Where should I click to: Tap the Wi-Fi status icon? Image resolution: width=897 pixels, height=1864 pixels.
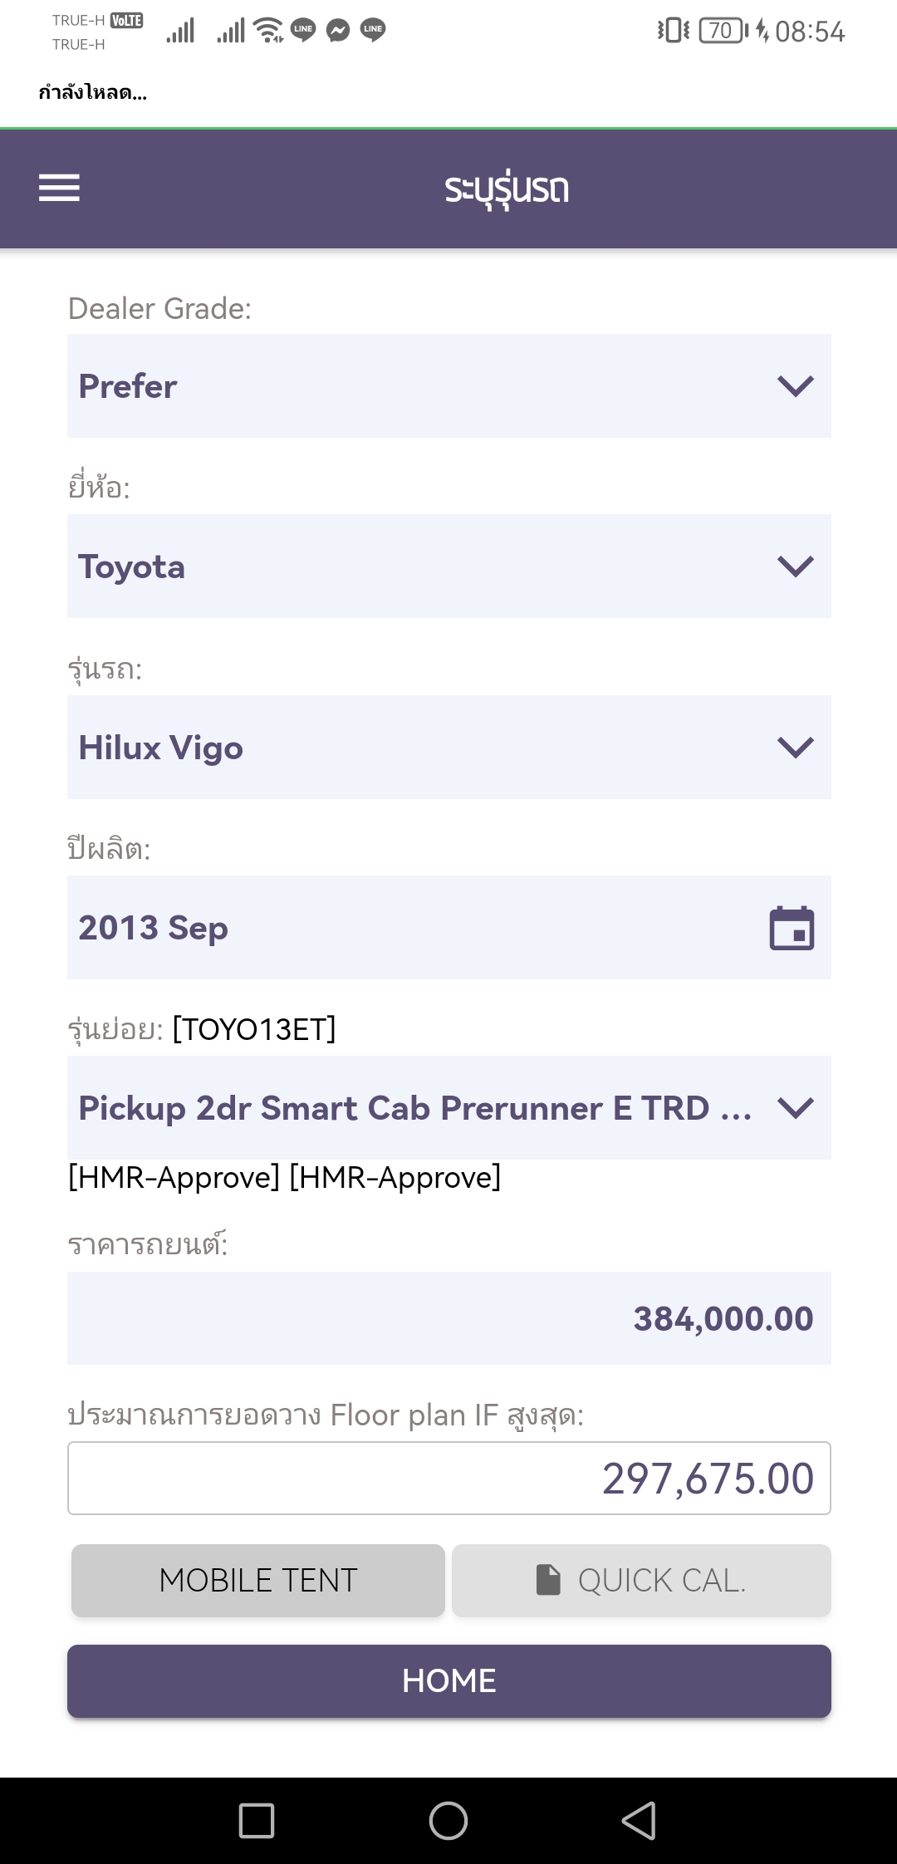[268, 31]
